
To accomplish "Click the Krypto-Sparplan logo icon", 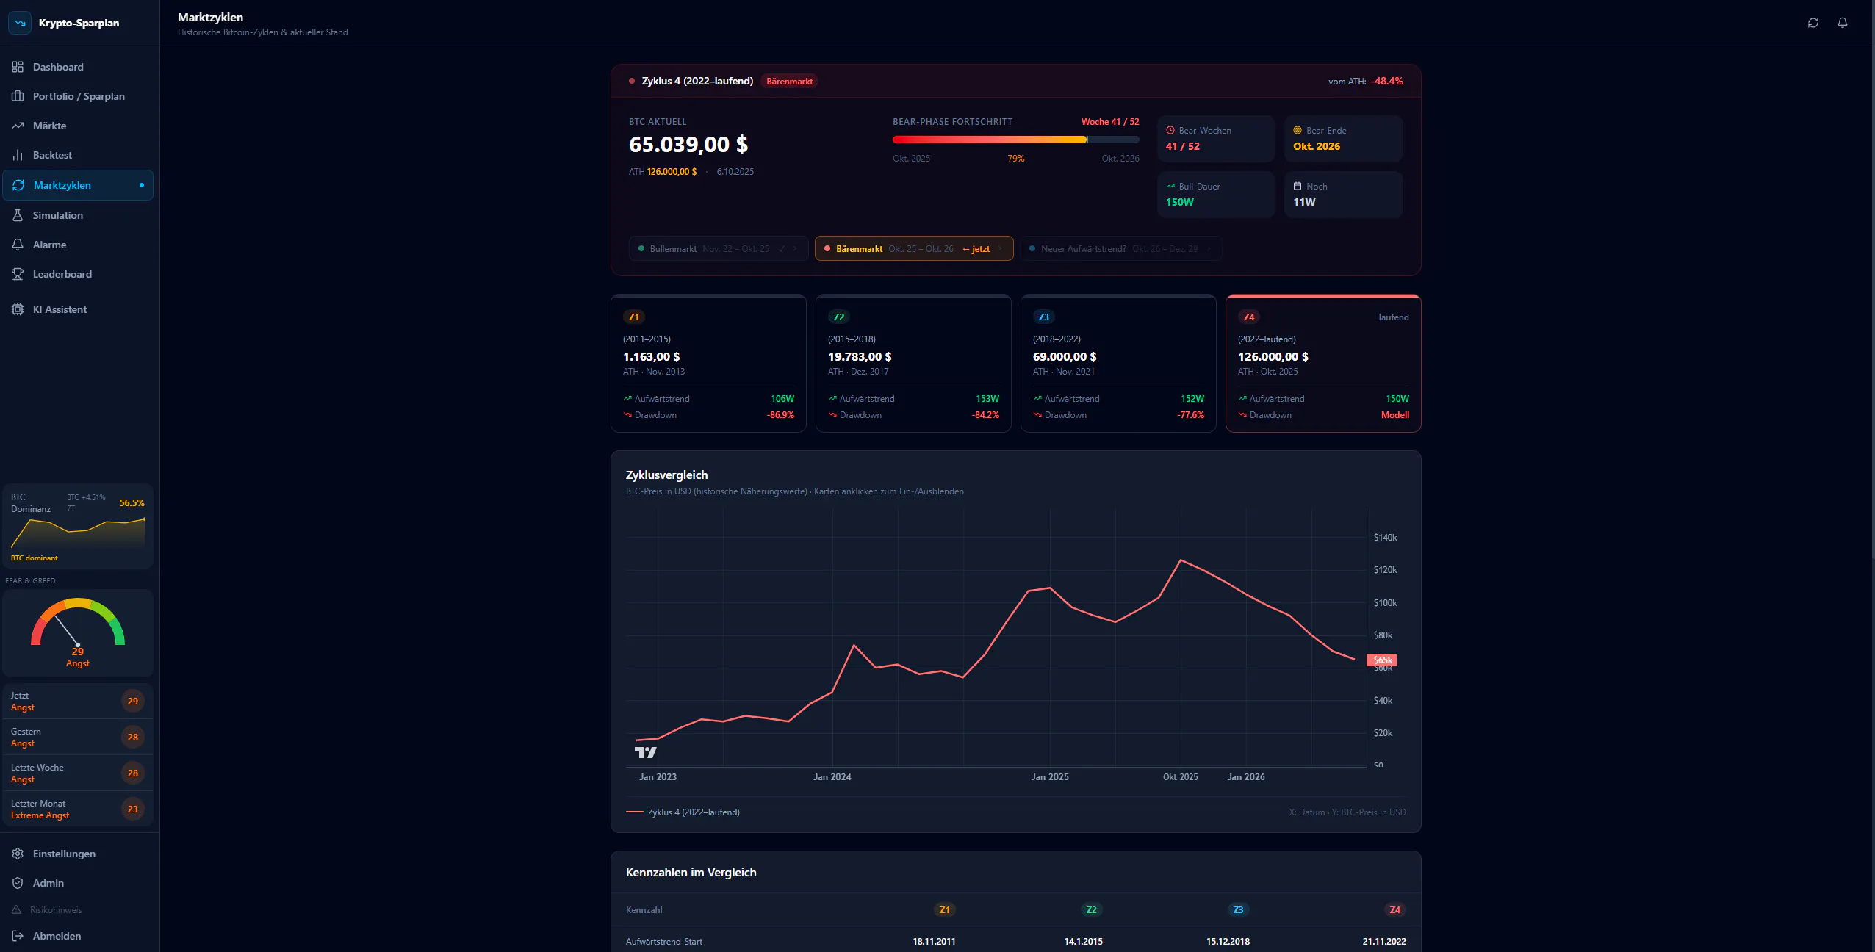I will 20,23.
